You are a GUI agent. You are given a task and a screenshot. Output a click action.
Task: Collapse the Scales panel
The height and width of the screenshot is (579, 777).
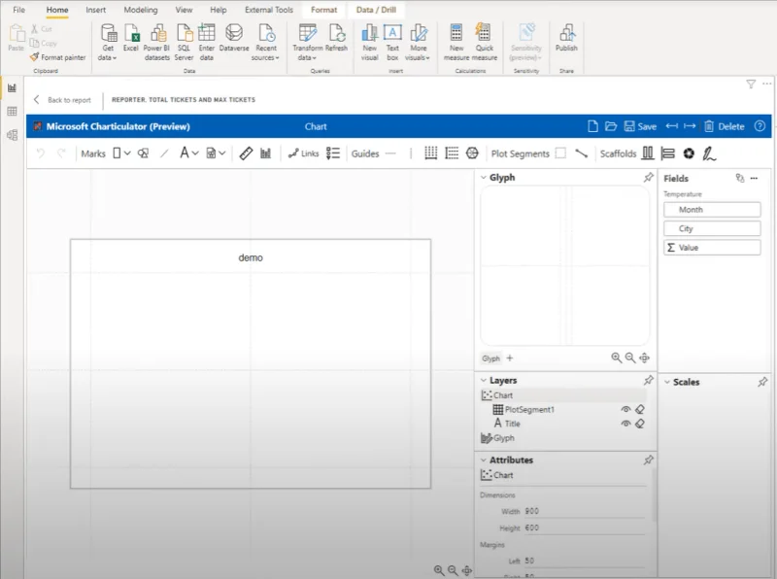point(667,382)
